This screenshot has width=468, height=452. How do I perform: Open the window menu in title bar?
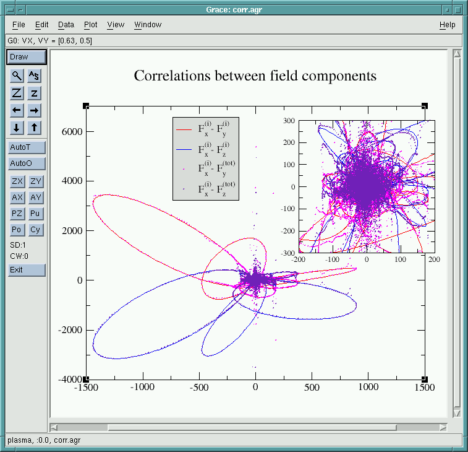click(x=9, y=9)
